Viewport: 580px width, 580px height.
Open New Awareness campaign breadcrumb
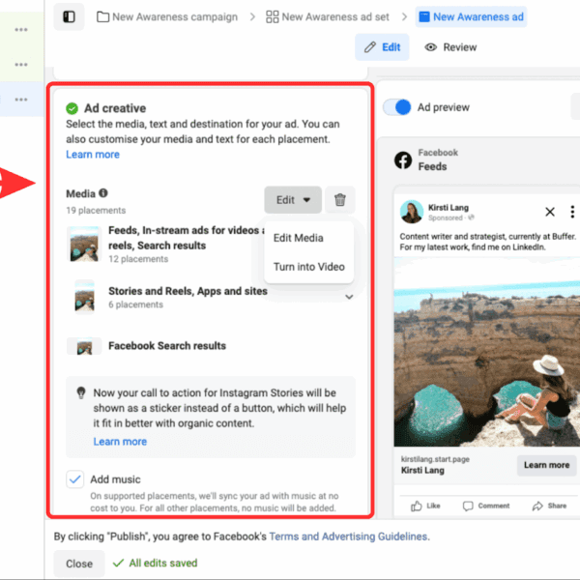coord(175,17)
